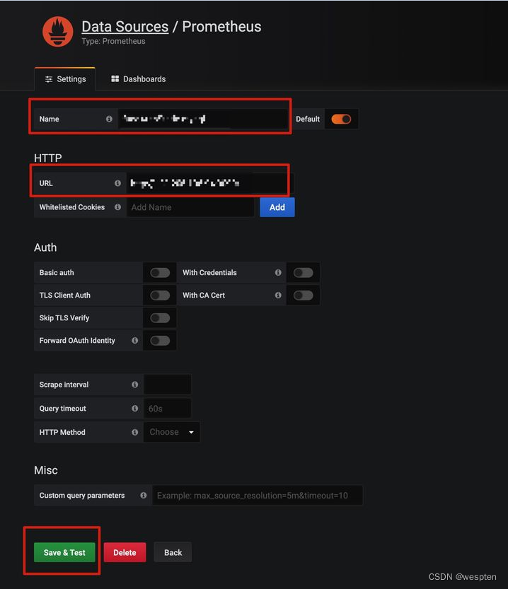Click the Whitelisted Cookies info icon
The image size is (508, 589).
(x=117, y=207)
